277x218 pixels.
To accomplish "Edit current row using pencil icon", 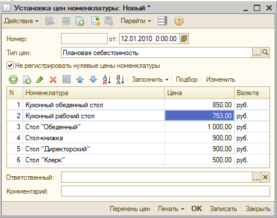I will pyautogui.click(x=40, y=79).
